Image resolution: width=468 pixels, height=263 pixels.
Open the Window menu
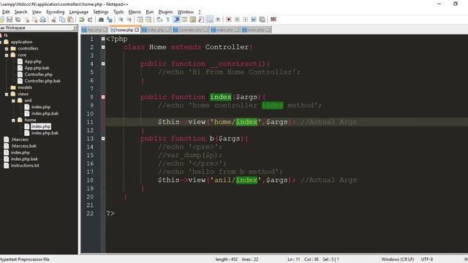coord(186,12)
